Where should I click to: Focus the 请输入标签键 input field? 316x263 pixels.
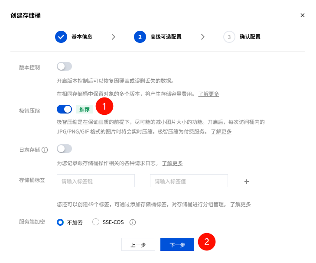click(96, 181)
